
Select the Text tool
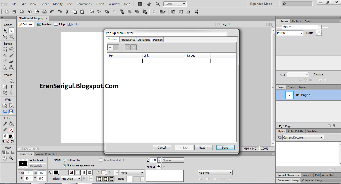pos(11,86)
